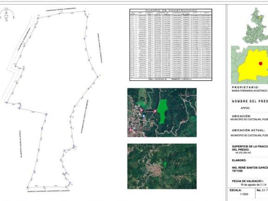This screenshot has width=268, height=201.
Task: Click the red location dot on yellow municipality map
Action: tap(260, 63)
